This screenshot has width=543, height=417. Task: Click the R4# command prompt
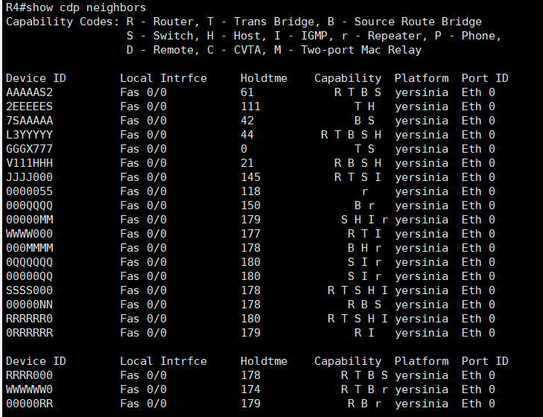point(19,7)
